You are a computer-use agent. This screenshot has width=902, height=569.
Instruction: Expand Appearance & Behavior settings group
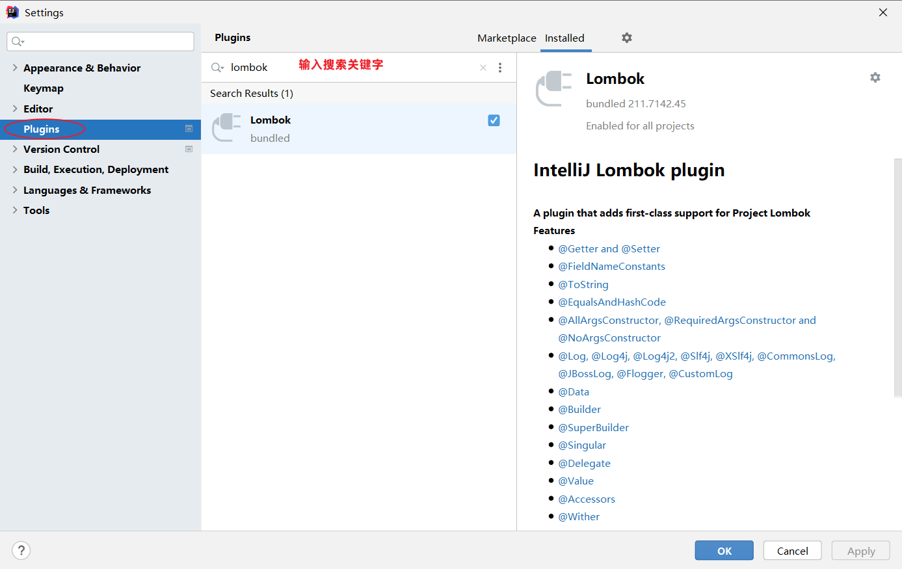tap(15, 68)
